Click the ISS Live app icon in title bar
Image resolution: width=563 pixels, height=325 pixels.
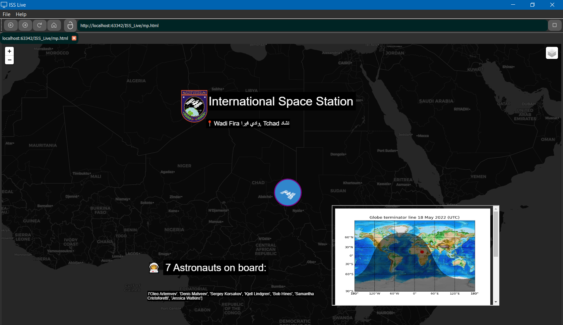coord(4,5)
